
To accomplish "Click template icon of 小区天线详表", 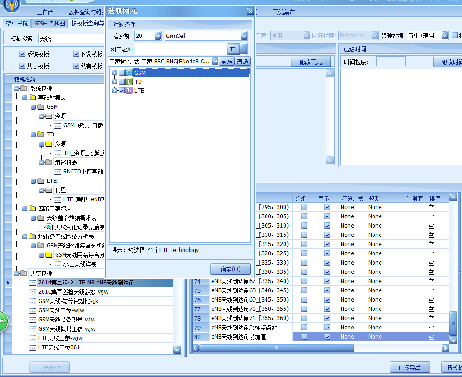I will tap(57, 265).
